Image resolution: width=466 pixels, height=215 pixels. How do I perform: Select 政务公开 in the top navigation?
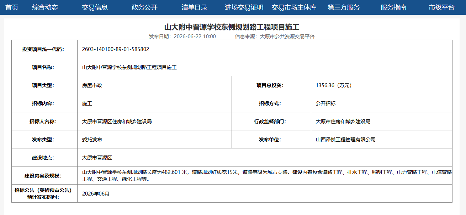(x=144, y=7)
